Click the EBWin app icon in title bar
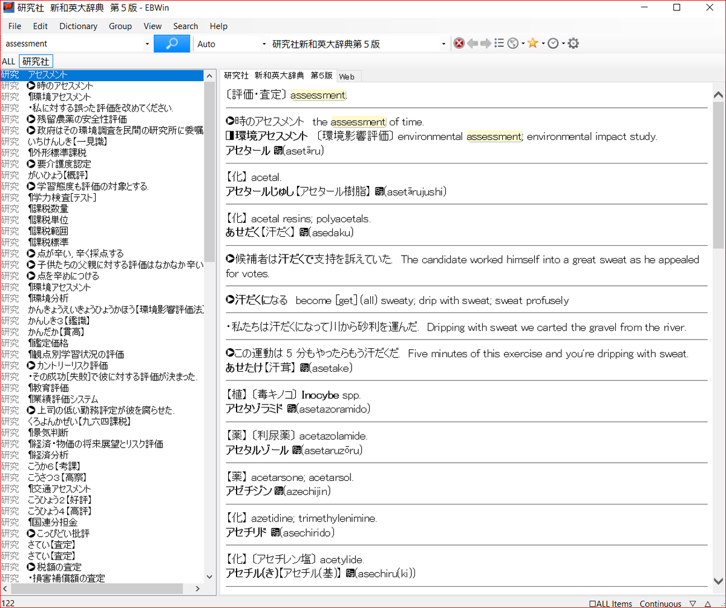 pyautogui.click(x=9, y=8)
